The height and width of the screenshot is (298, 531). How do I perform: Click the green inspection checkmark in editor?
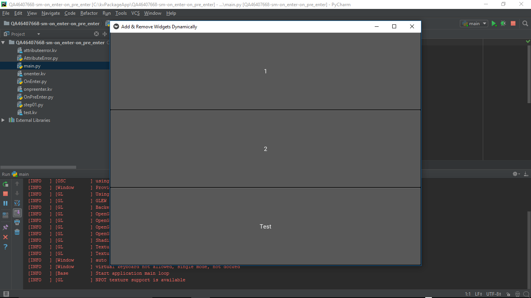[528, 41]
